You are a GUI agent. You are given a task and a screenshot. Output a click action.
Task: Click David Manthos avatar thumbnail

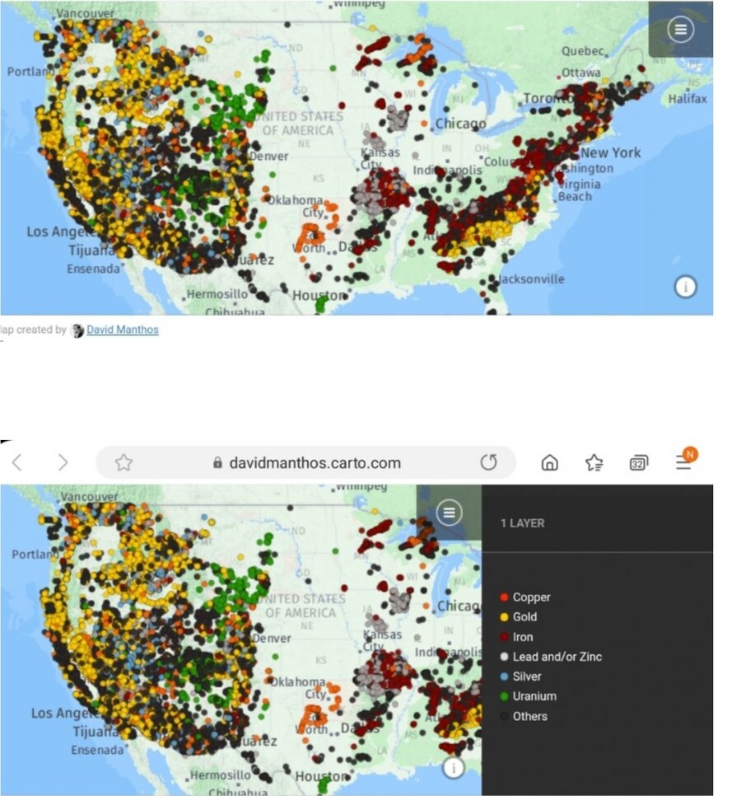coord(77,330)
